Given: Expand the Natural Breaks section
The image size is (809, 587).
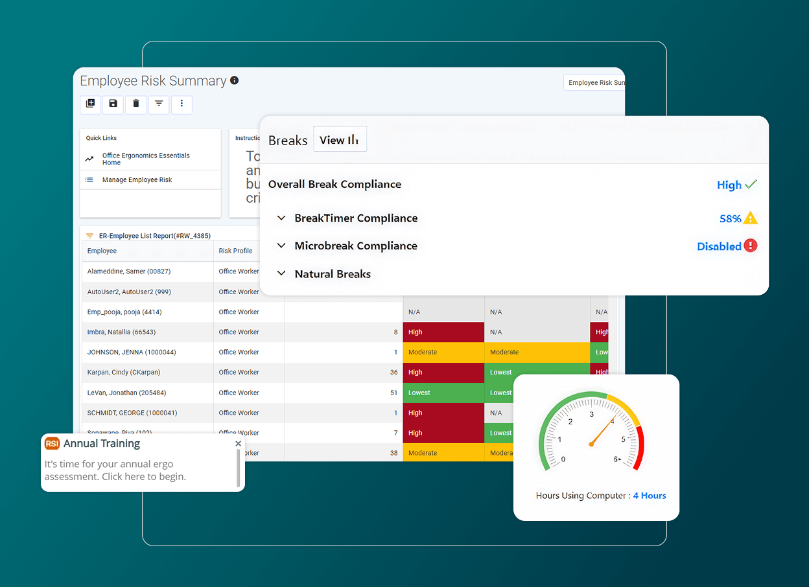Looking at the screenshot, I should (x=281, y=273).
